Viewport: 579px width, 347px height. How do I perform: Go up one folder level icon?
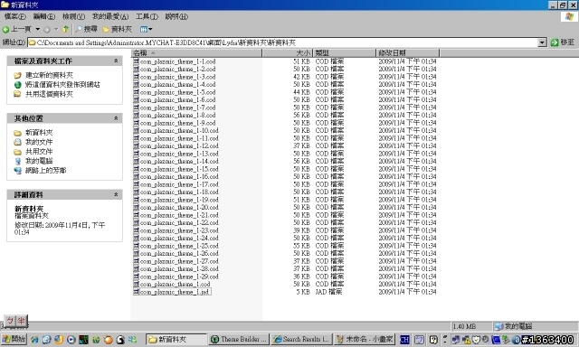tap(65, 29)
